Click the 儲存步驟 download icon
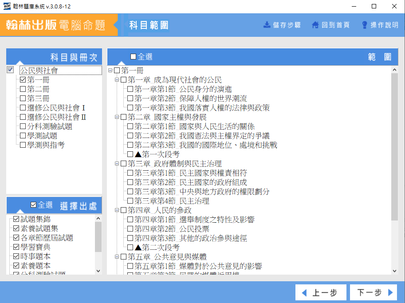 267,25
